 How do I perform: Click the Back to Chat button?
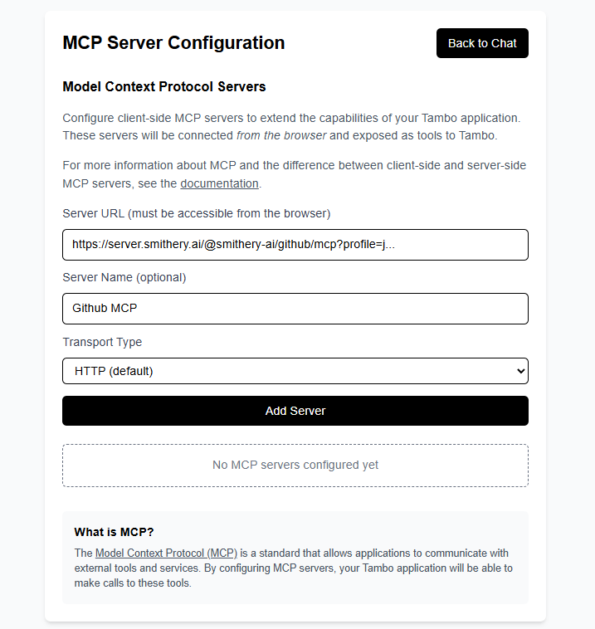pyautogui.click(x=482, y=43)
